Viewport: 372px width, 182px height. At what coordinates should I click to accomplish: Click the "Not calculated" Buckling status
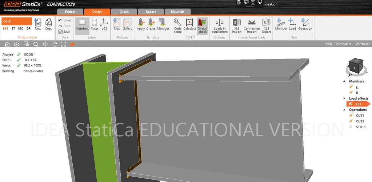33,71
